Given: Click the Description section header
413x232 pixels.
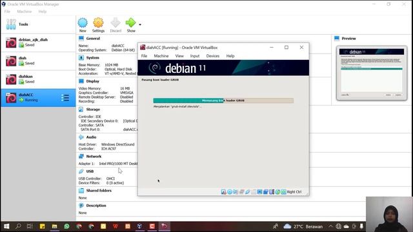Looking at the screenshot, I should [96, 206].
